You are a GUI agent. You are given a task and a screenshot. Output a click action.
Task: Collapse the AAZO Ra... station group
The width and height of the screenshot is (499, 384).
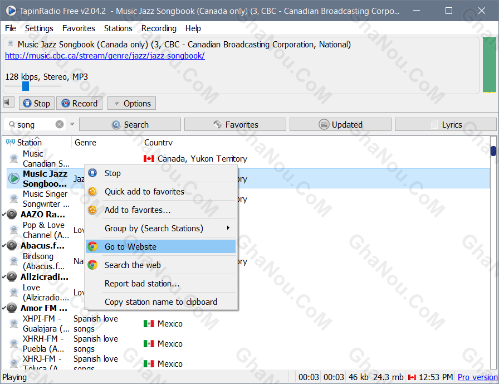4,214
